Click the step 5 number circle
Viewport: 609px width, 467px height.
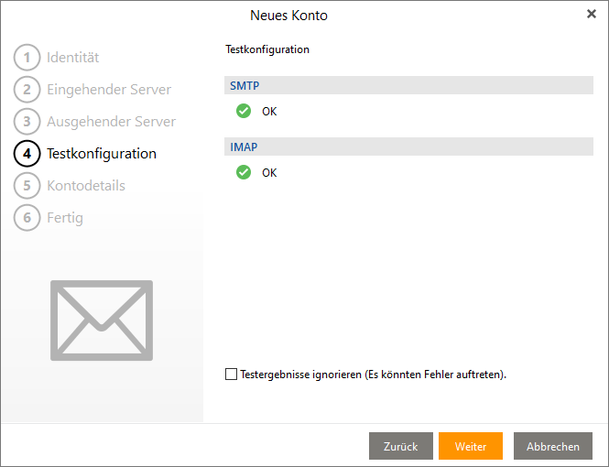tap(27, 186)
